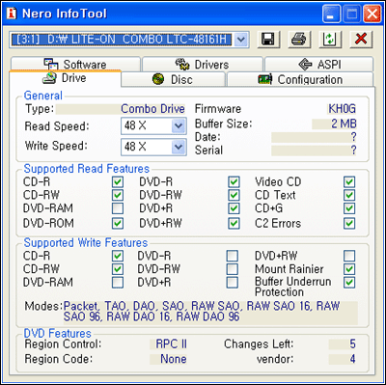
Task: Click the 2 MB buffer size value
Action: point(344,124)
